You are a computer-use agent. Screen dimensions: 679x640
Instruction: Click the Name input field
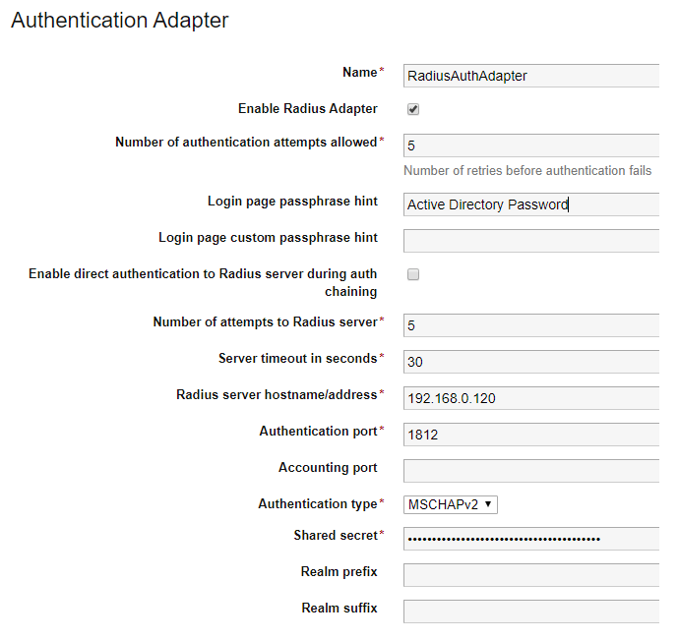531,76
